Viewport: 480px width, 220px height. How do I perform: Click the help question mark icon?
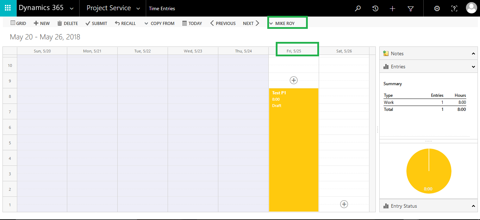pos(454,8)
